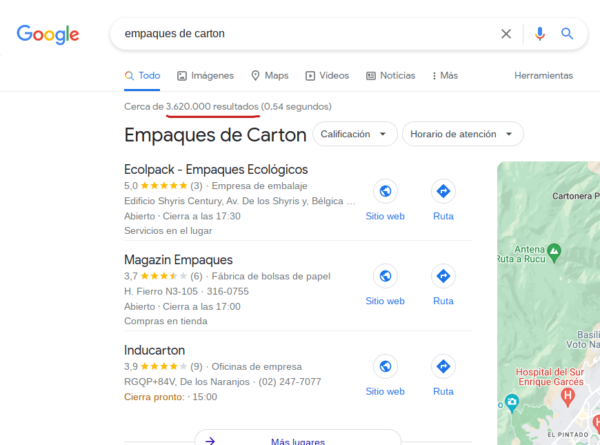Click Ruta link for Magazin Empaques
This screenshot has height=445, width=600.
[443, 301]
